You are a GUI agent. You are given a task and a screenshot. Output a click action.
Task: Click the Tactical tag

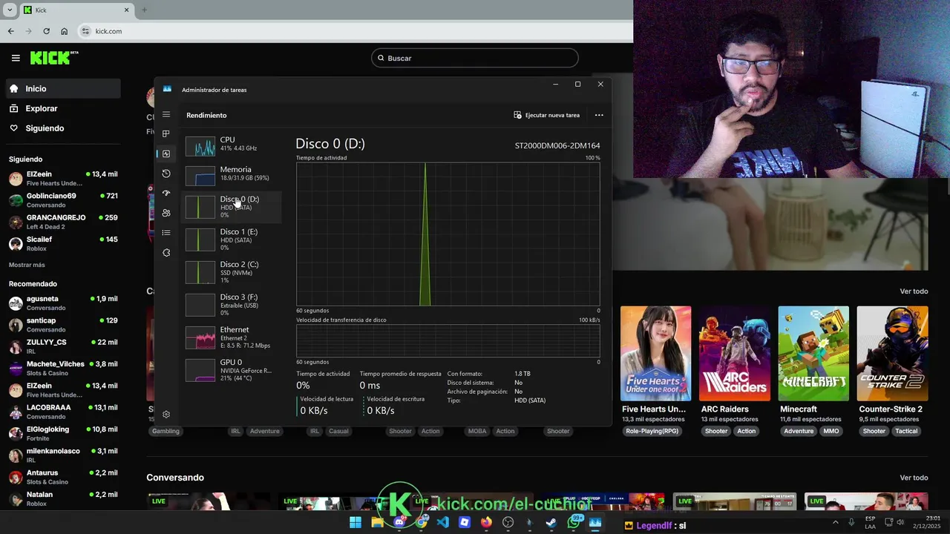tap(906, 431)
